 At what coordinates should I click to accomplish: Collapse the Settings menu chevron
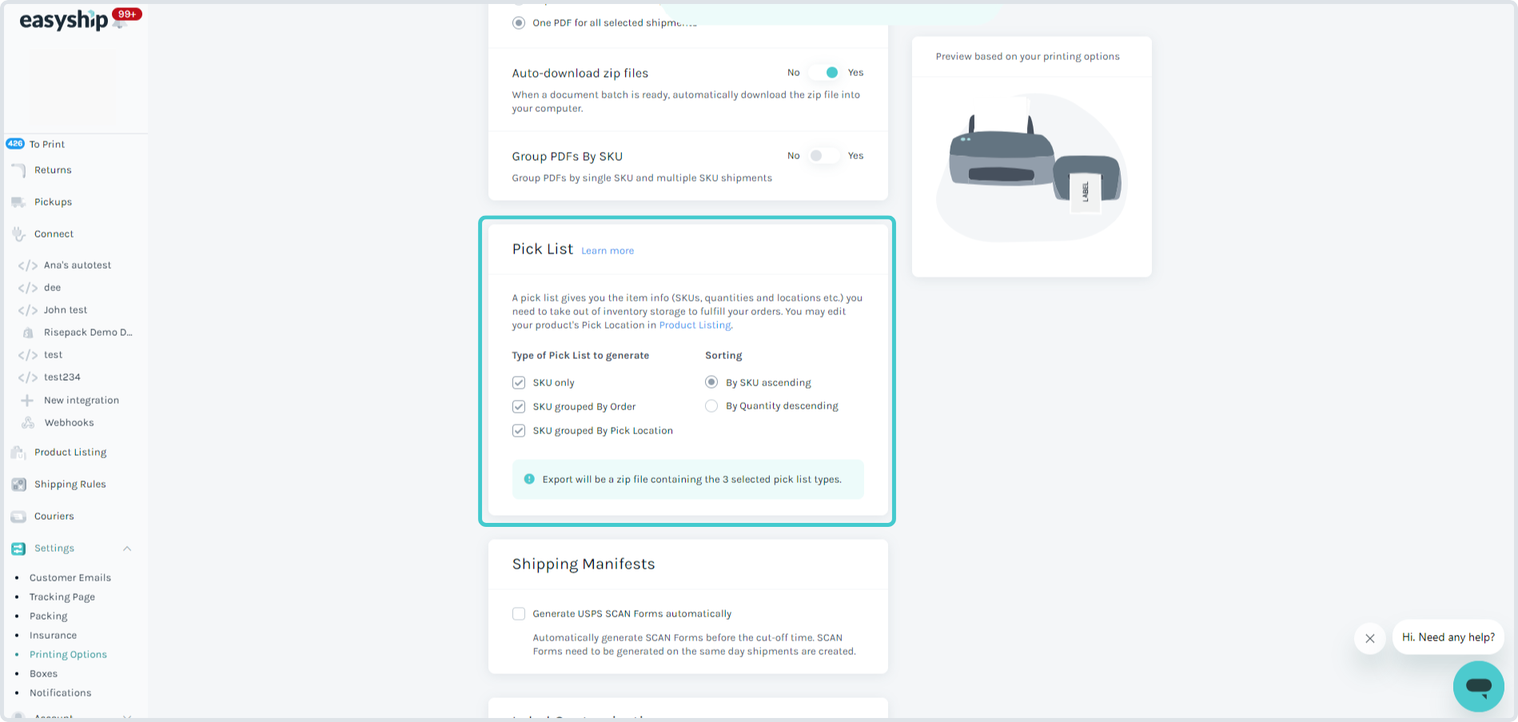click(127, 548)
